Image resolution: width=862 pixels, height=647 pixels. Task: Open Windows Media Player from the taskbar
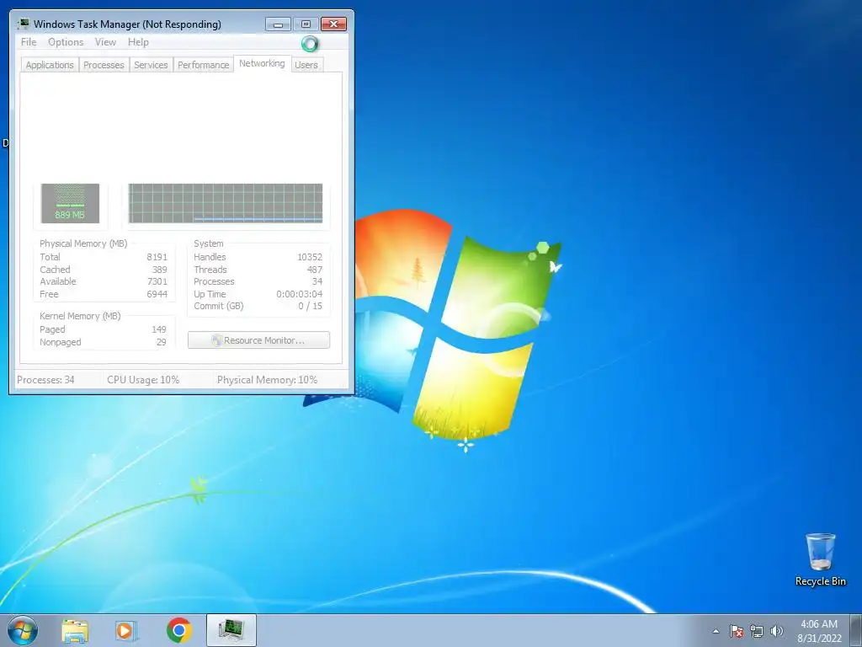pos(126,630)
